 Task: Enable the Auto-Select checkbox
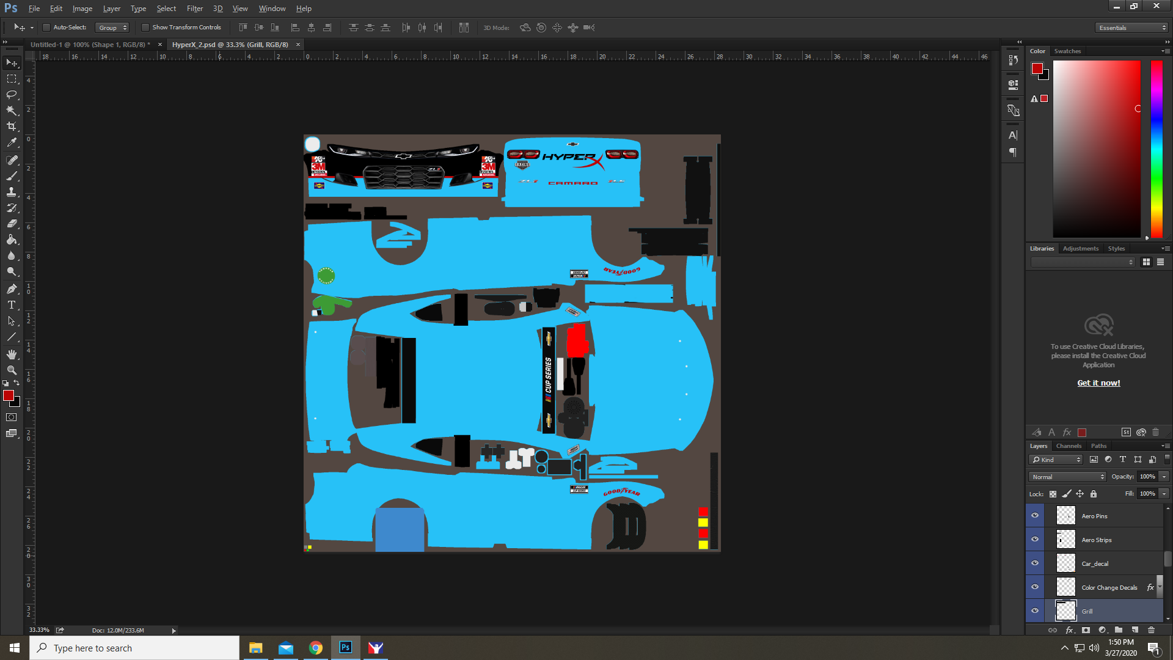tap(46, 27)
